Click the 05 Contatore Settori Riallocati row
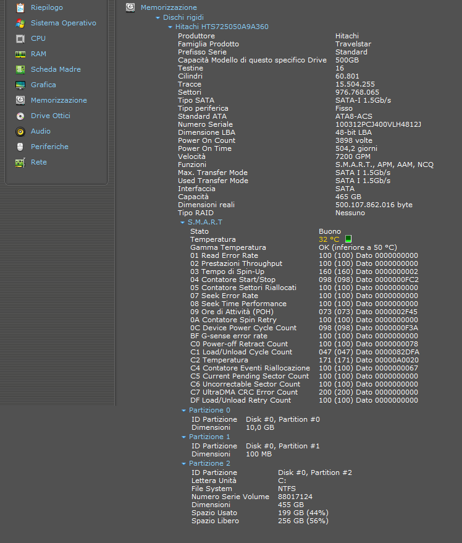The height and width of the screenshot is (543, 462). click(x=304, y=288)
